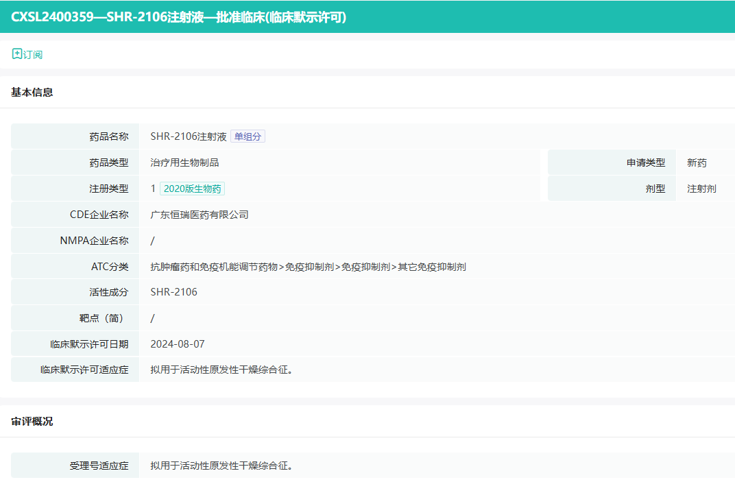The width and height of the screenshot is (735, 482).
Task: Click the 单组分 tag
Action: (248, 136)
